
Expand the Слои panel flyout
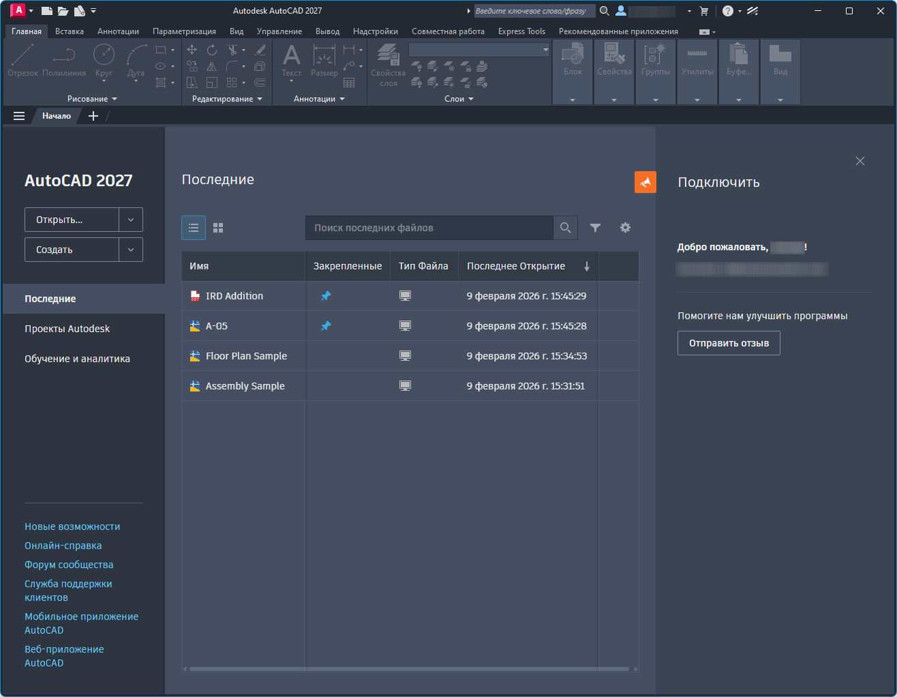click(x=459, y=99)
